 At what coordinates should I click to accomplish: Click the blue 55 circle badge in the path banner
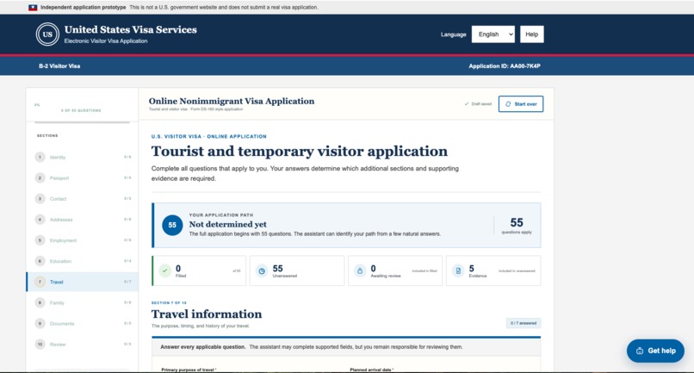click(x=172, y=225)
